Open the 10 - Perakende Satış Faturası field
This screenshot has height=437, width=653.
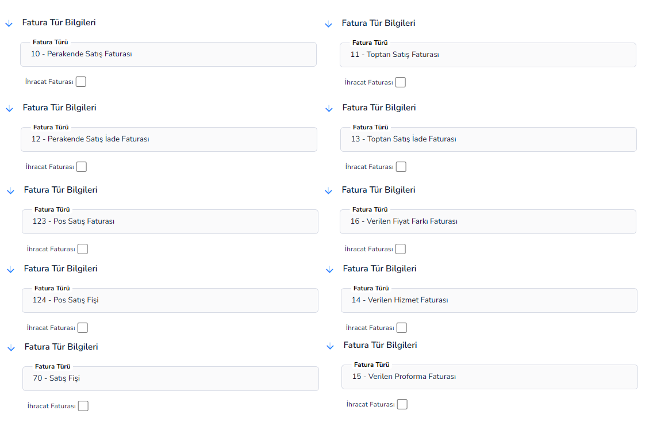(168, 54)
